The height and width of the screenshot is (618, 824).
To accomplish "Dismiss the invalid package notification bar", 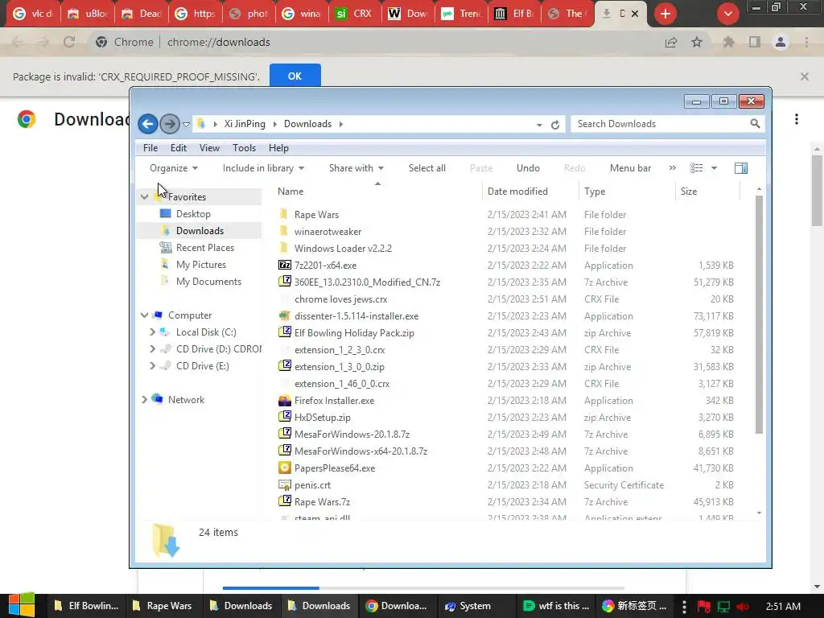I will click(804, 76).
